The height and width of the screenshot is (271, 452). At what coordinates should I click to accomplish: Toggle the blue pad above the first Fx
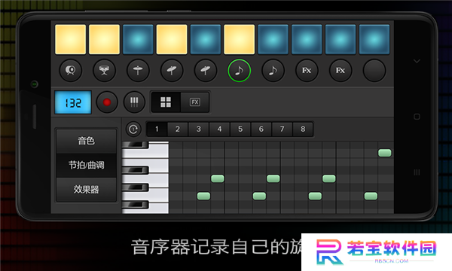coord(307,39)
